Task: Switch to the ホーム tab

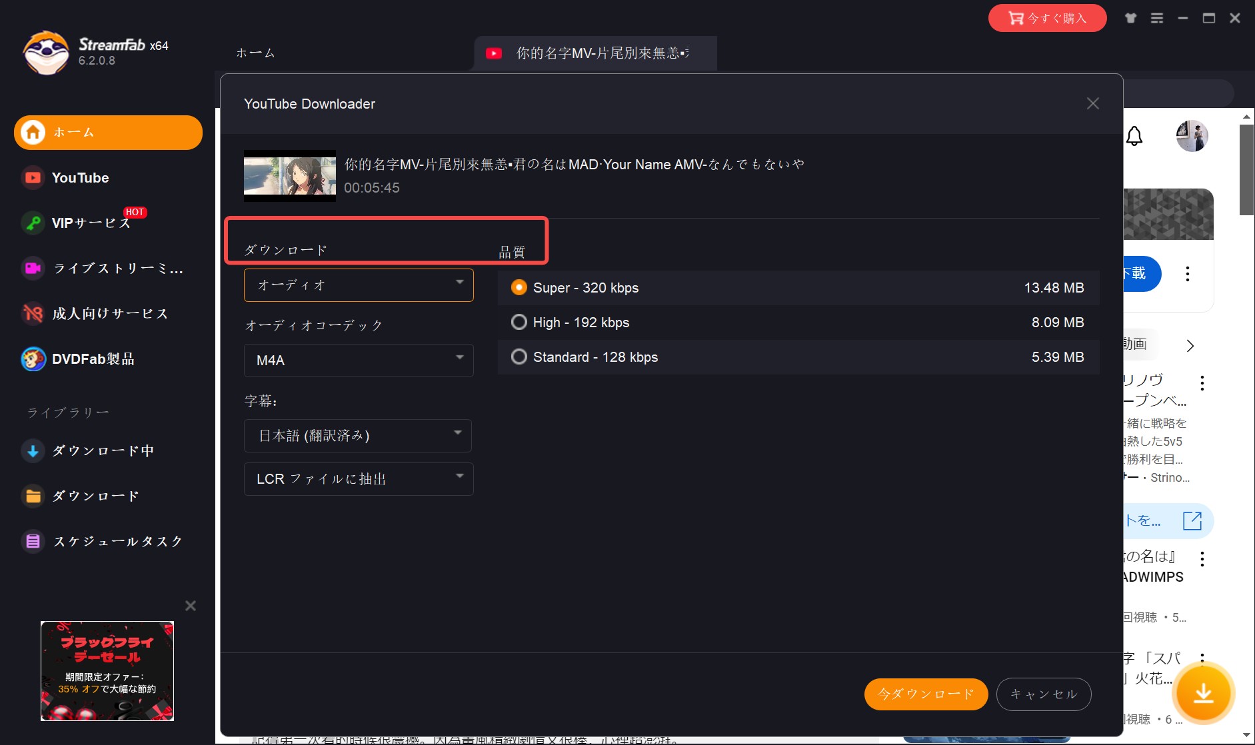Action: point(255,52)
